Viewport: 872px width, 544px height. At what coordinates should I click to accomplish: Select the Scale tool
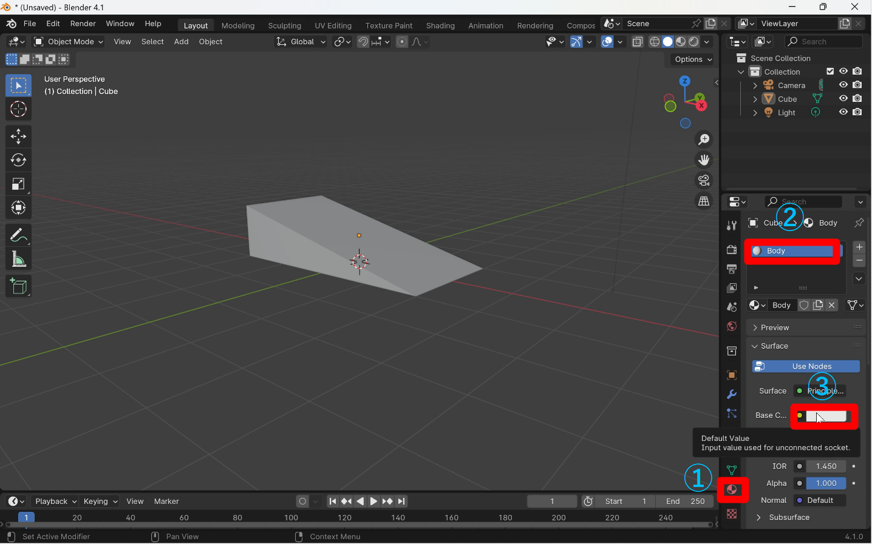[x=18, y=184]
